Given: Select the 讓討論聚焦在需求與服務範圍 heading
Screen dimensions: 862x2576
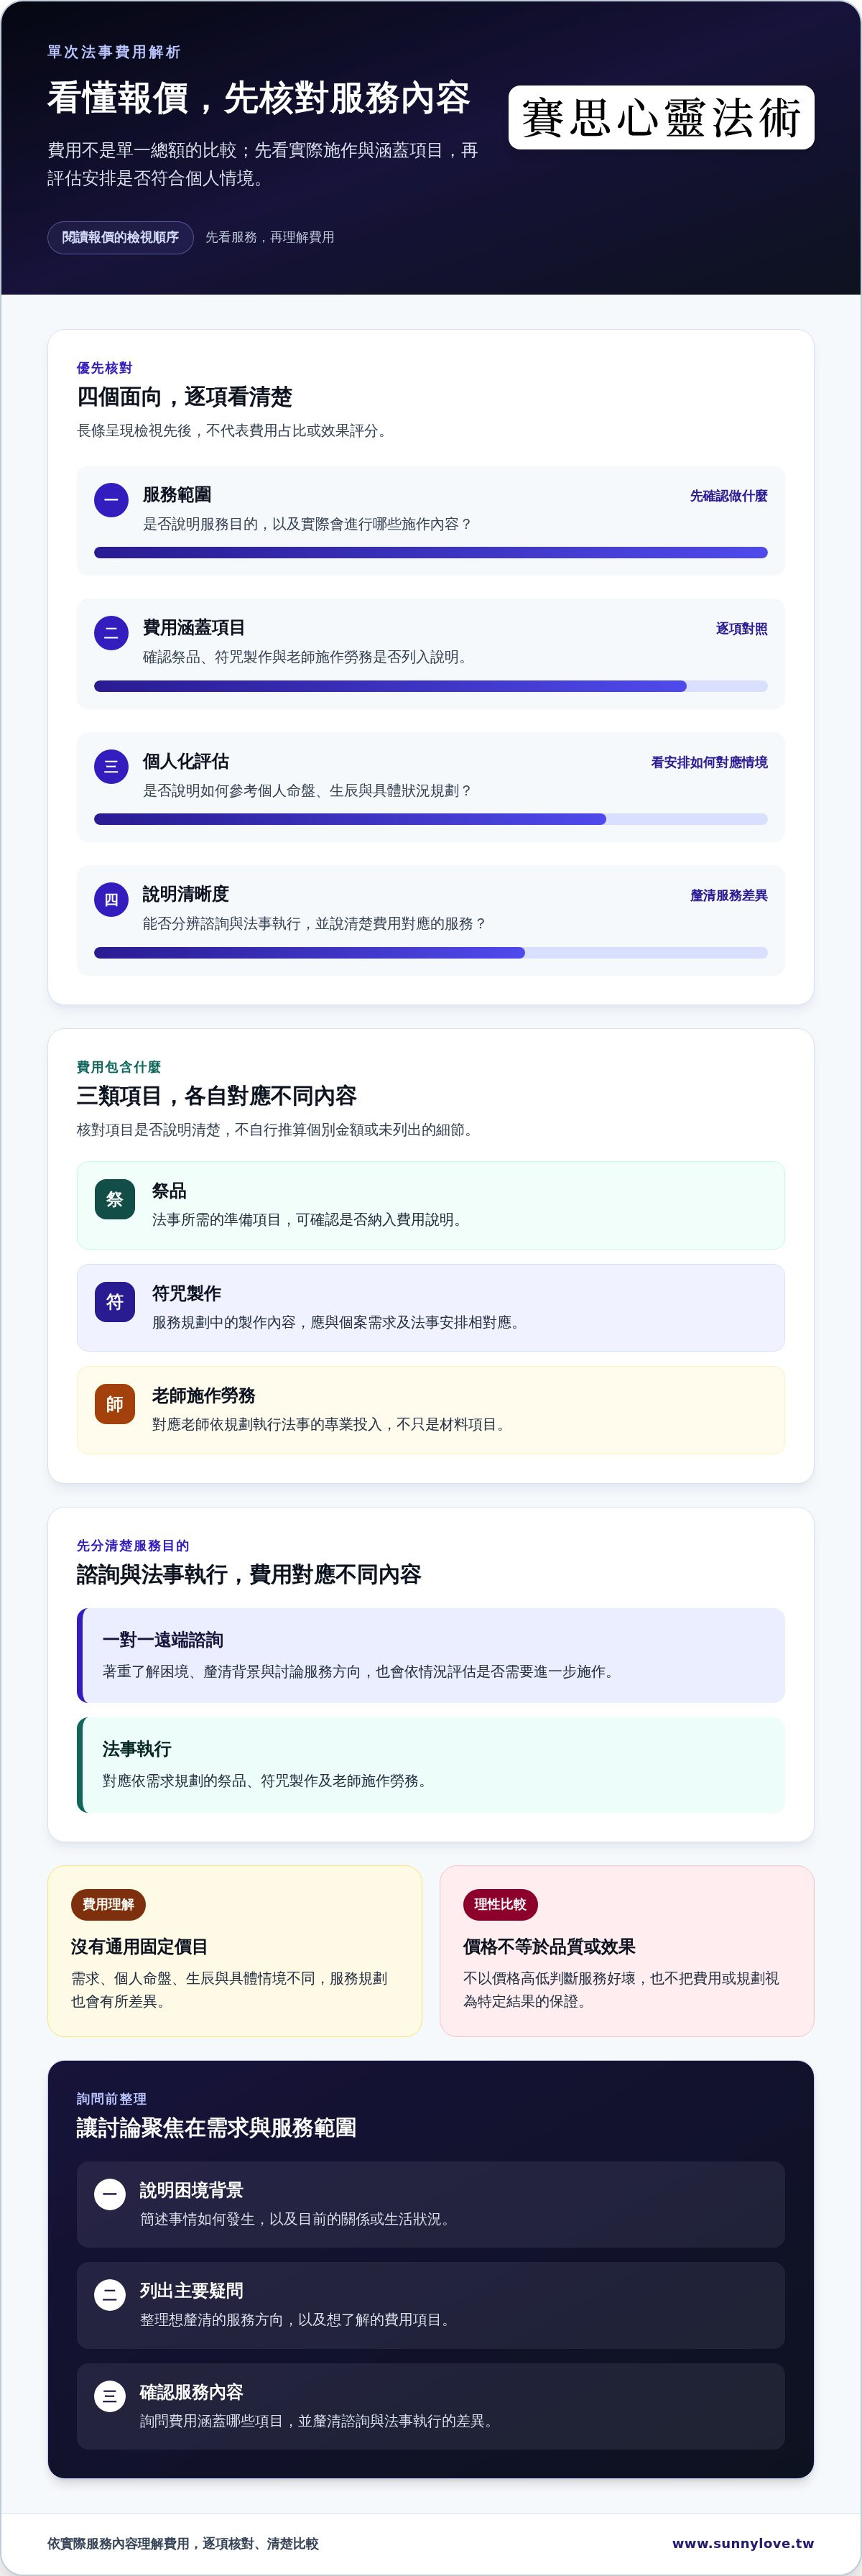Looking at the screenshot, I should tap(217, 2128).
